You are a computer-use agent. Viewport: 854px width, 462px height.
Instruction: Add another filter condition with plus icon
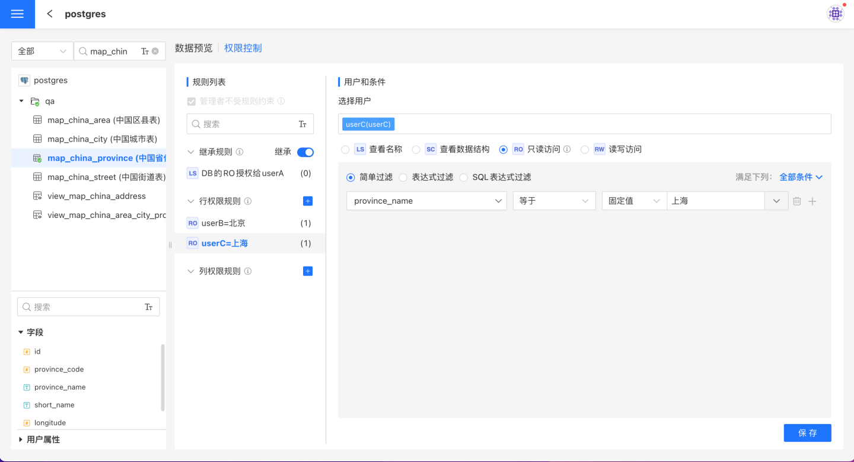(812, 201)
